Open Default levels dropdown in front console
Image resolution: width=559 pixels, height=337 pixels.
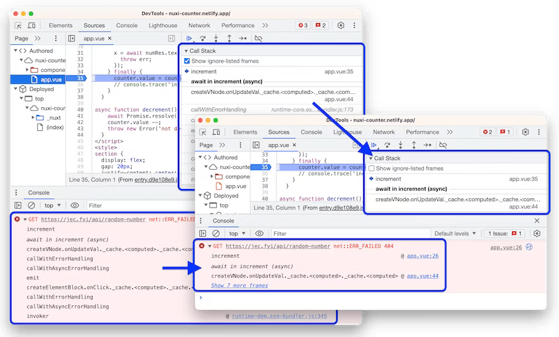pyautogui.click(x=455, y=233)
